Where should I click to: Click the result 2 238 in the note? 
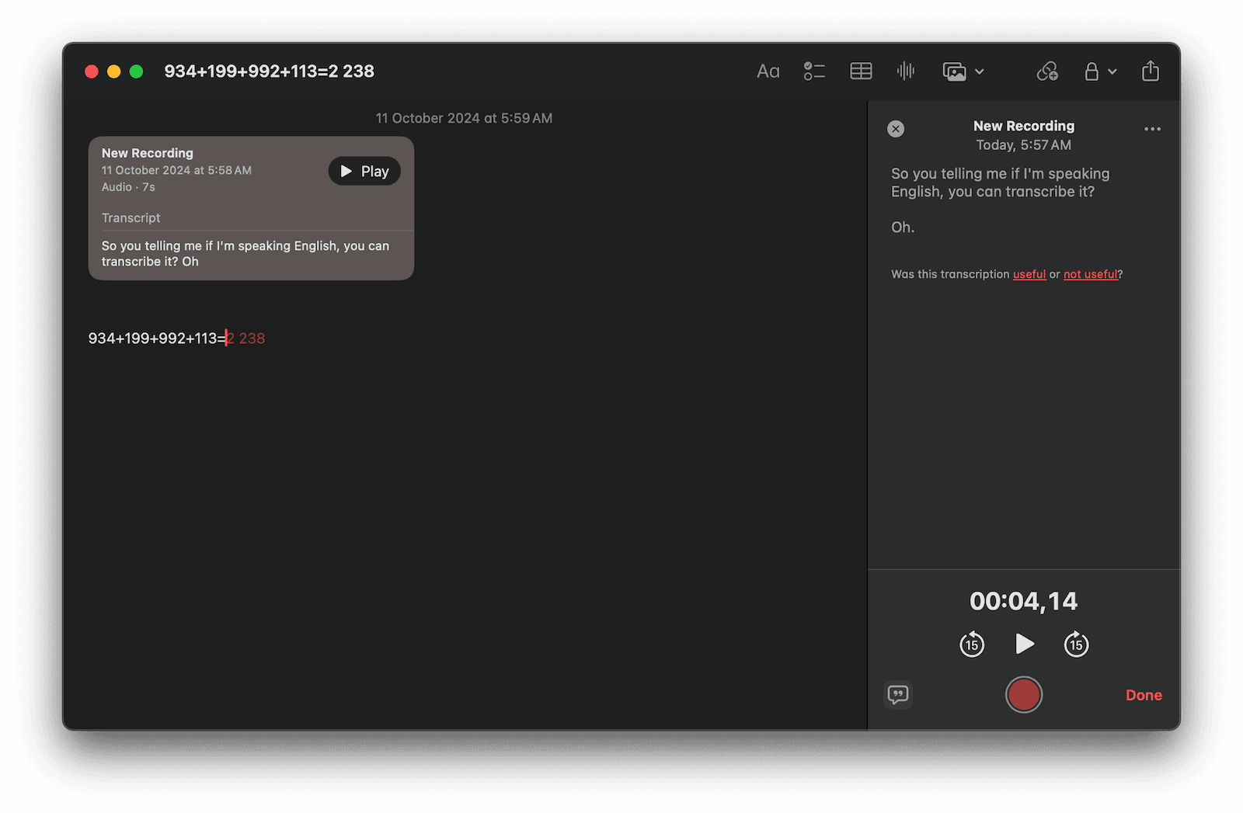[246, 339]
